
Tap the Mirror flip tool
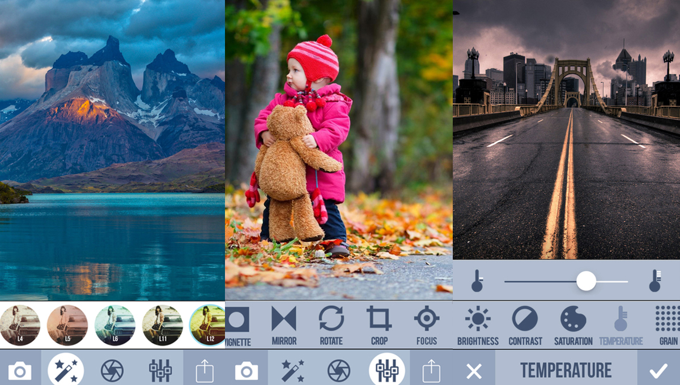[x=284, y=324]
